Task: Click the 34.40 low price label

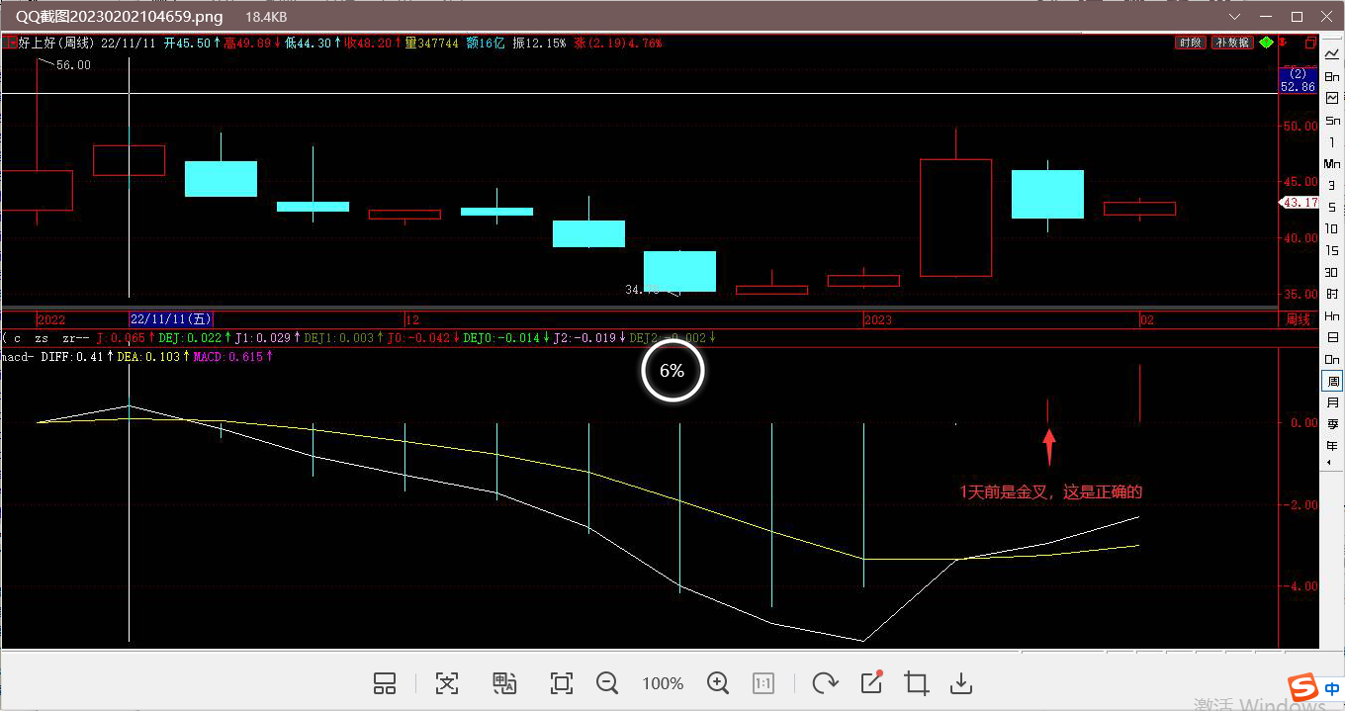Action: point(642,290)
